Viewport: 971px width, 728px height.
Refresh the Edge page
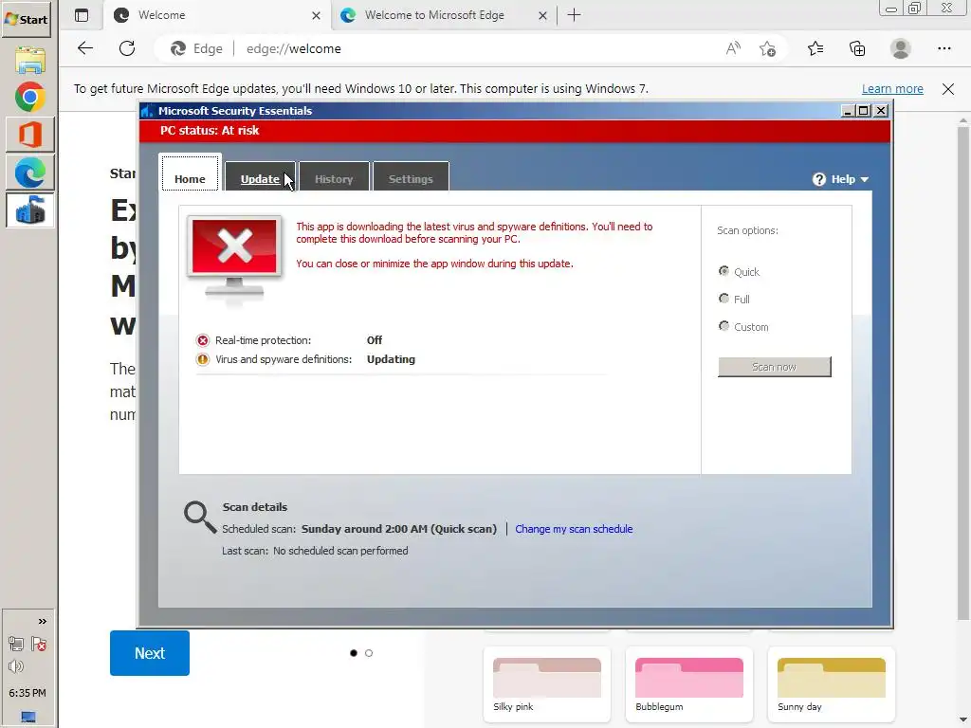(x=127, y=48)
